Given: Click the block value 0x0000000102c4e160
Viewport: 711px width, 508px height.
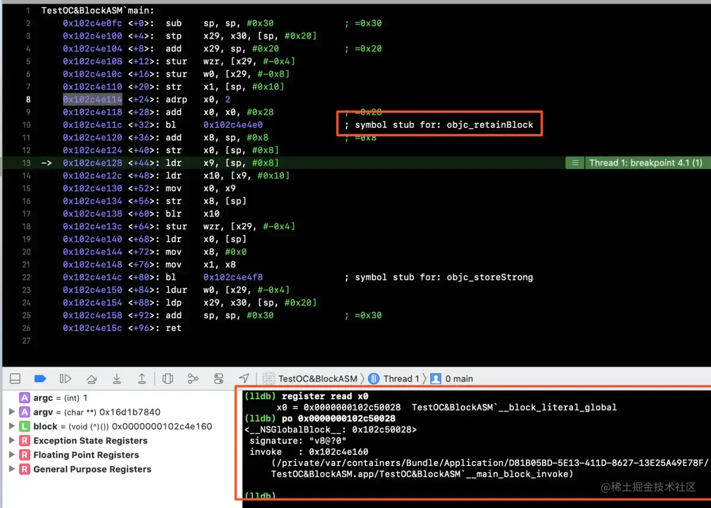Looking at the screenshot, I should pos(162,426).
